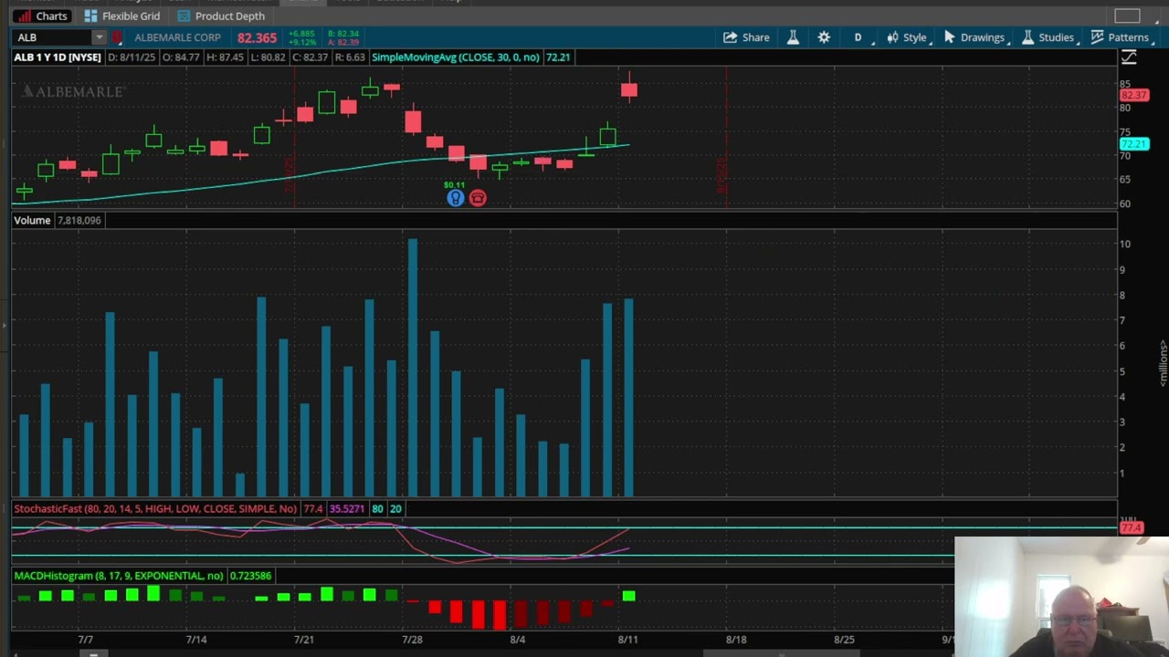This screenshot has width=1169, height=657.
Task: Switch to the Flexible Grid tab
Action: [x=121, y=16]
